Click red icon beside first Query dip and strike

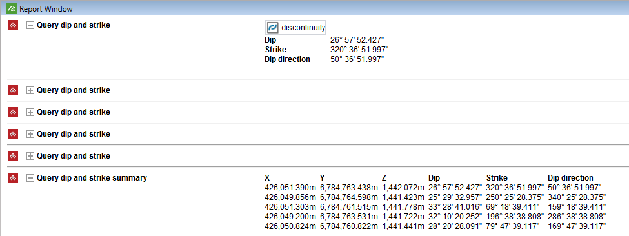coord(13,25)
